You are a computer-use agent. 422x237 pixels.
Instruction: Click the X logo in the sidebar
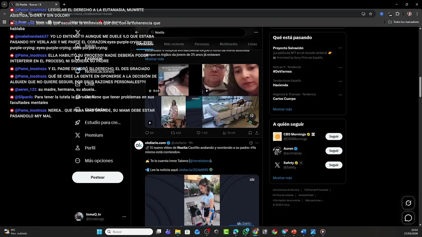pos(78,33)
